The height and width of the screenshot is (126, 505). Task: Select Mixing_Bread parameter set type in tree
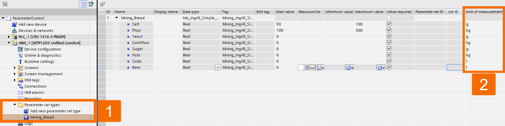pyautogui.click(x=42, y=117)
